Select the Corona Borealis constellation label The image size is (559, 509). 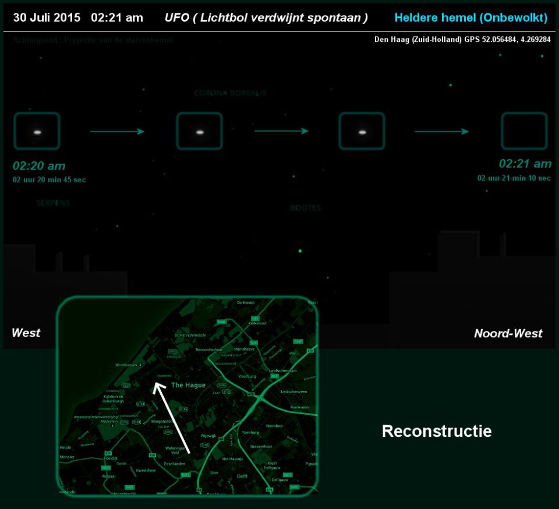click(230, 93)
